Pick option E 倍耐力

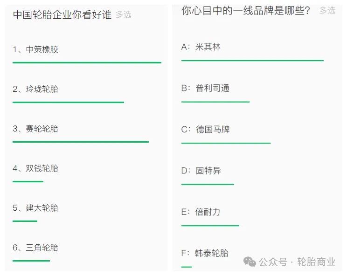click(201, 212)
